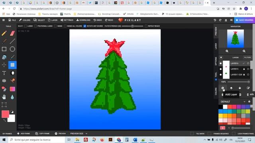Select the Paint Bucket tool

pos(4,57)
